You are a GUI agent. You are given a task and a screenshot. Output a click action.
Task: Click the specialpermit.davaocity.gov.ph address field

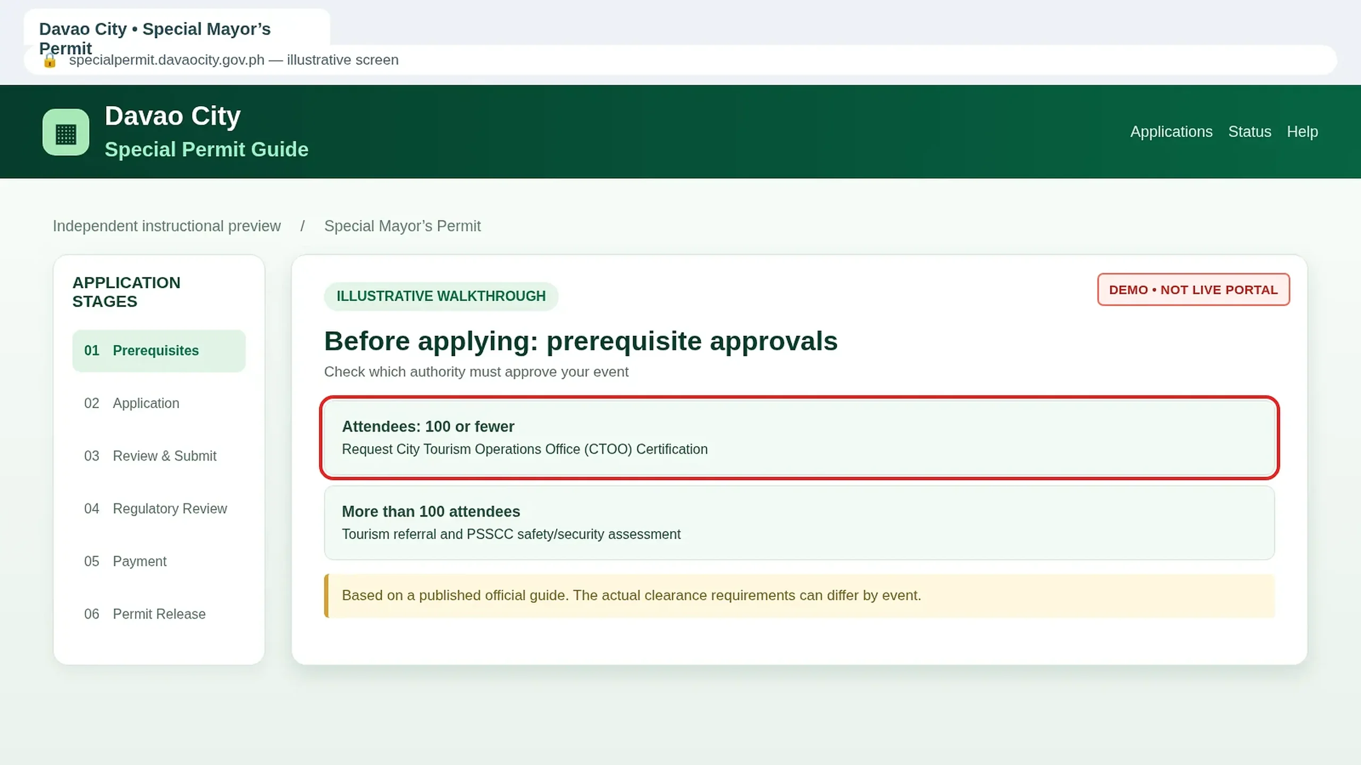pos(680,60)
